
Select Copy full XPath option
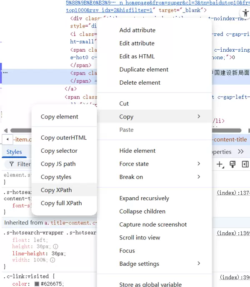(61, 203)
